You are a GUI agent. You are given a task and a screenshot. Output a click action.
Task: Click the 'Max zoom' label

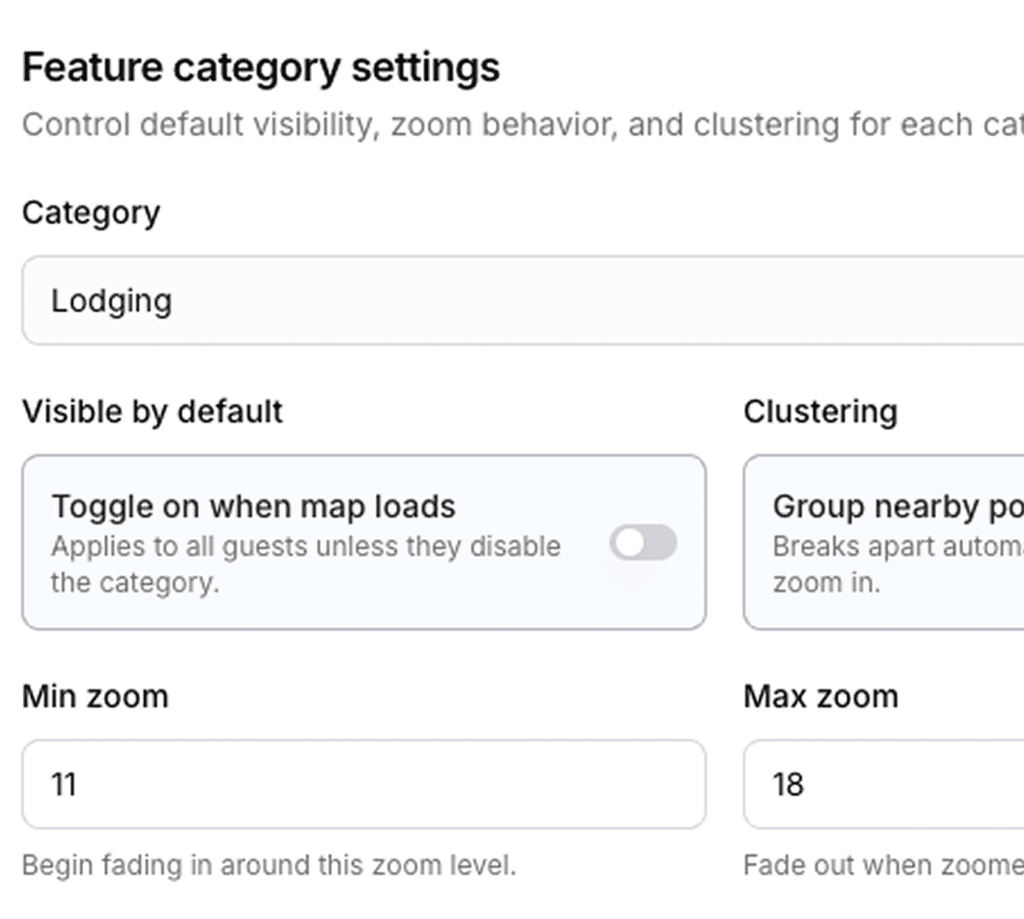820,697
